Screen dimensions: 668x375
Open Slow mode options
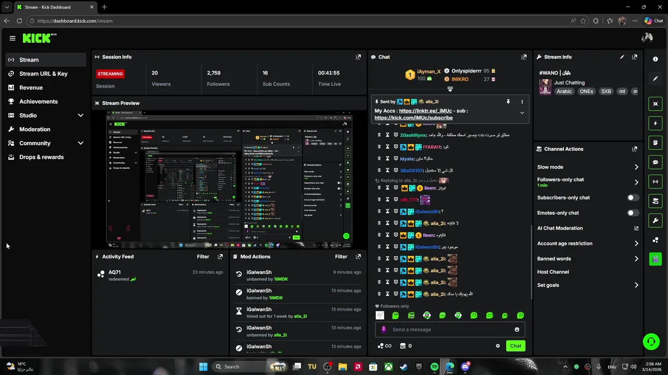(588, 167)
